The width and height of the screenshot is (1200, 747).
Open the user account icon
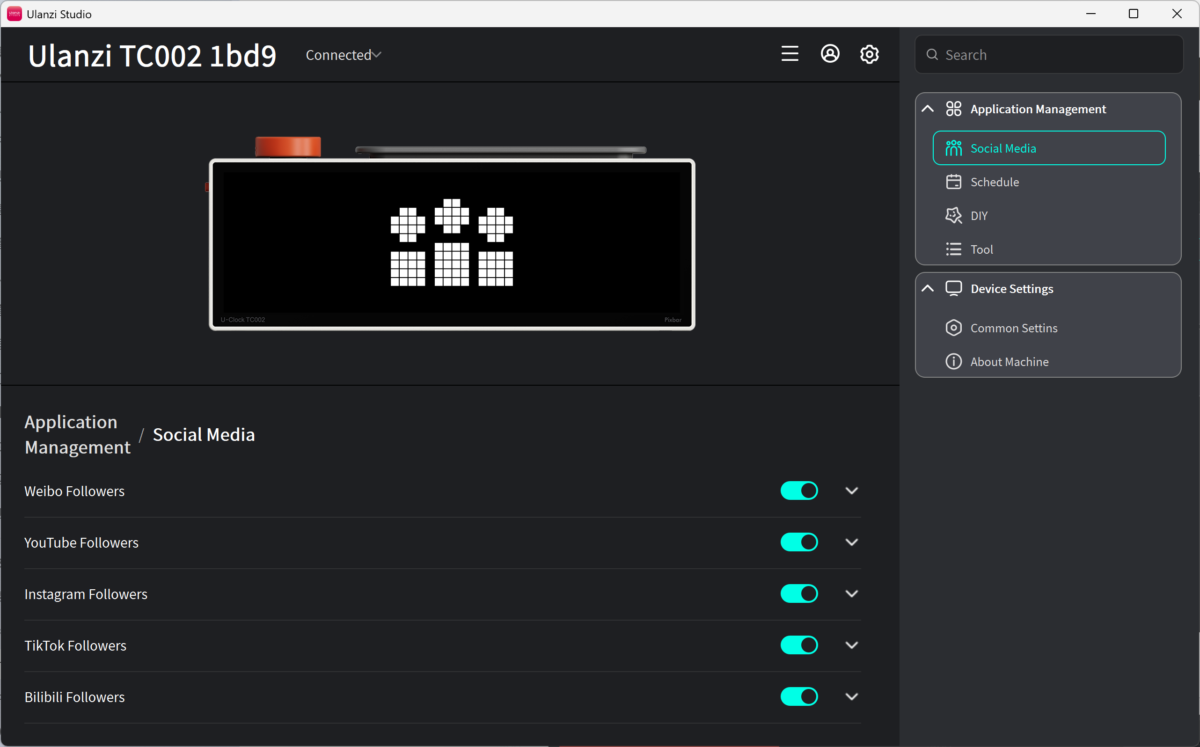pyautogui.click(x=830, y=54)
